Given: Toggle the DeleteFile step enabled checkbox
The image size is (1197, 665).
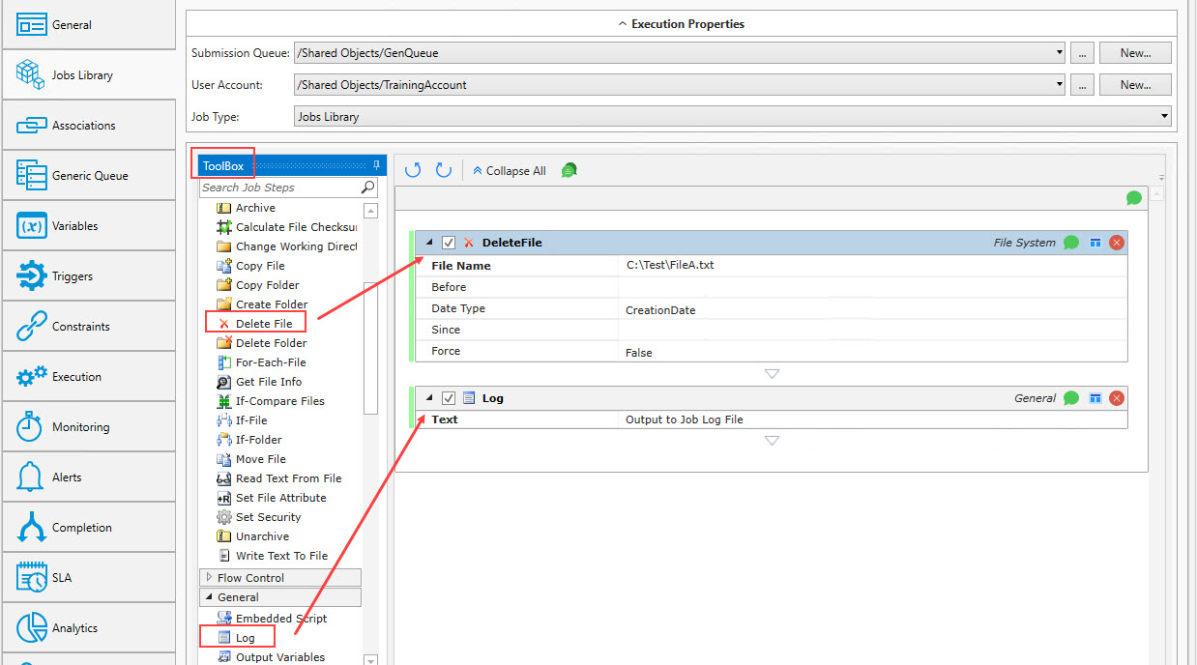Looking at the screenshot, I should coord(449,243).
